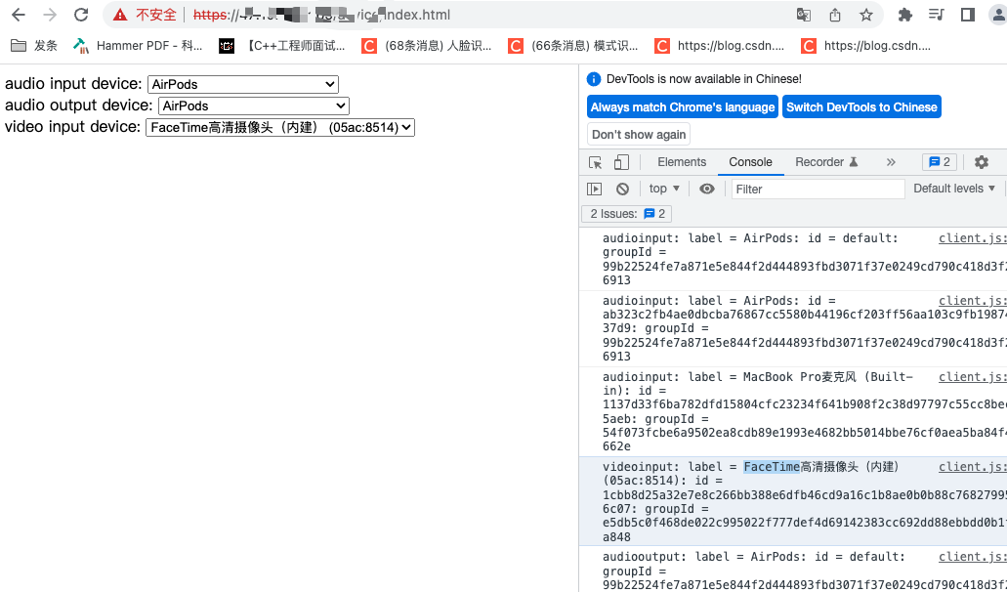The height and width of the screenshot is (592, 1007).
Task: Select the inspect element cursor icon
Action: (x=595, y=161)
